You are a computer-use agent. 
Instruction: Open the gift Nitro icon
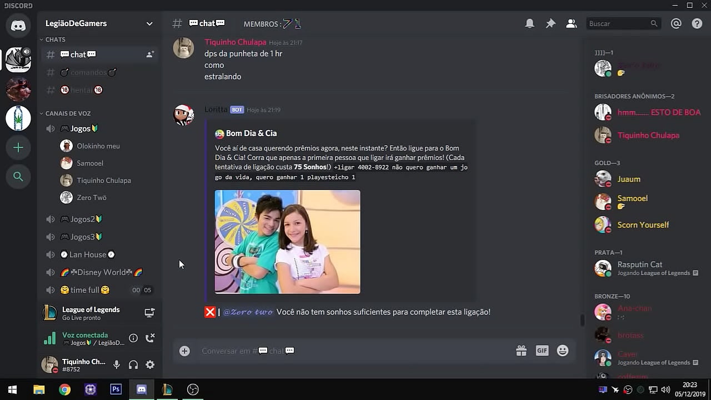coord(521,351)
